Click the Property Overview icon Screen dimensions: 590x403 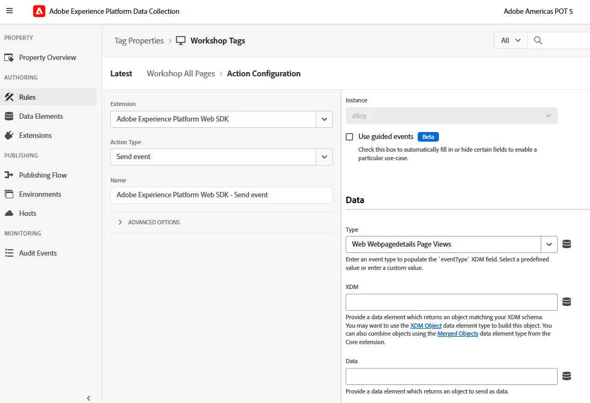[9, 58]
